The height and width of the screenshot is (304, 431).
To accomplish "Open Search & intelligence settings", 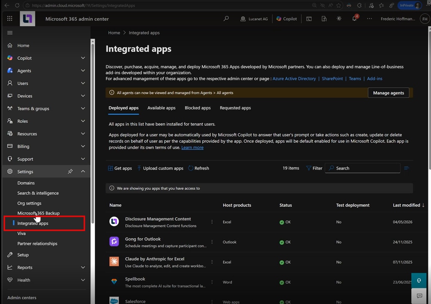I will 38,193.
